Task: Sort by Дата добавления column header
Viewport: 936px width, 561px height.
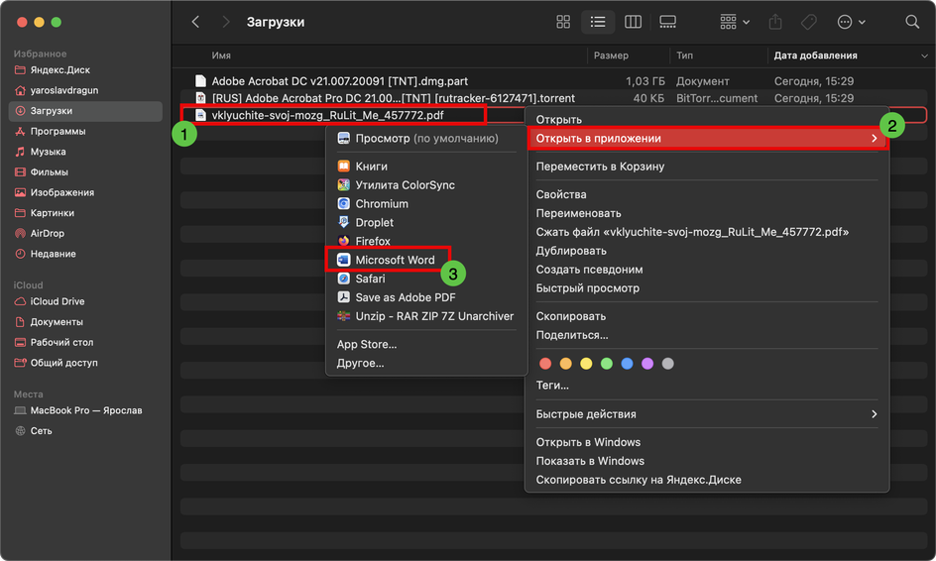Action: click(815, 56)
